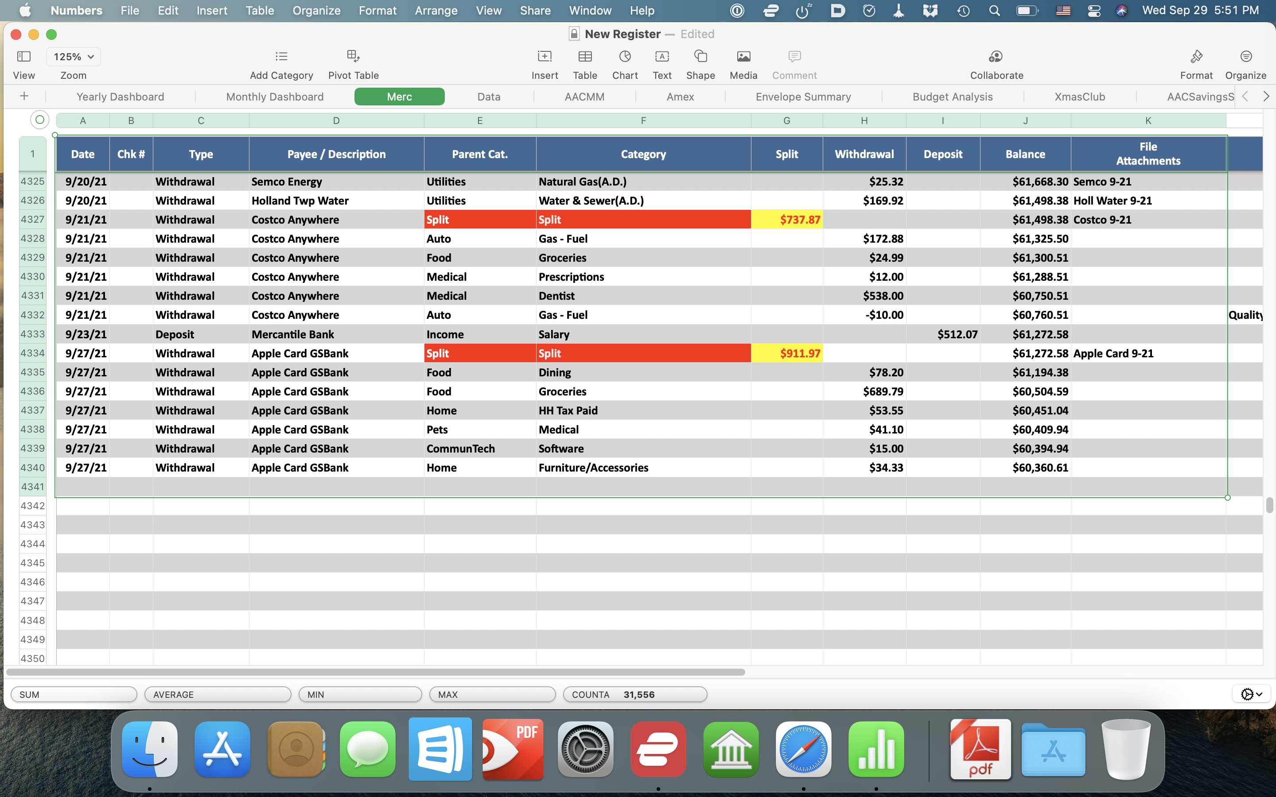The width and height of the screenshot is (1276, 797).
Task: Expand the View sidebar options menu
Action: tap(24, 56)
